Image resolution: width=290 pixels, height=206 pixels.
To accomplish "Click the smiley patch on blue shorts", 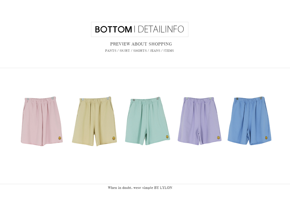I will 266,138.
